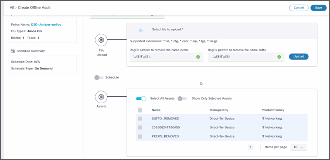Click the File Upload step icon
Screen dimensions: 330x160
point(101,40)
